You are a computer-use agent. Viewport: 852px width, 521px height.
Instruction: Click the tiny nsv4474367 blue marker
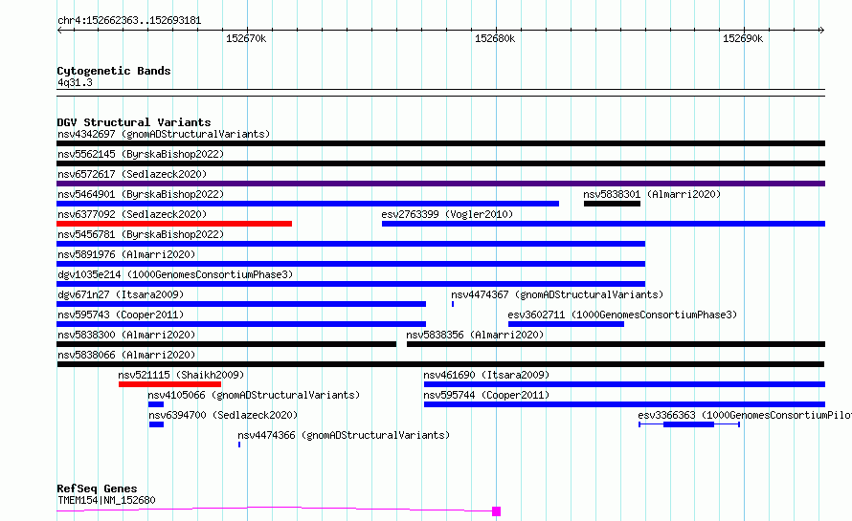[453, 304]
